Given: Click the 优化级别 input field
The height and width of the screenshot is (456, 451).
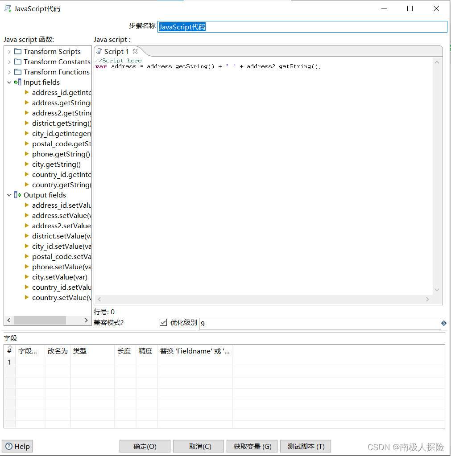Looking at the screenshot, I should 320,323.
